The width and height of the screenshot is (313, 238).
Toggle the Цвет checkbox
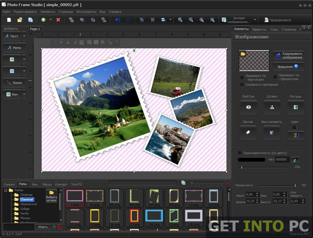tap(294, 128)
